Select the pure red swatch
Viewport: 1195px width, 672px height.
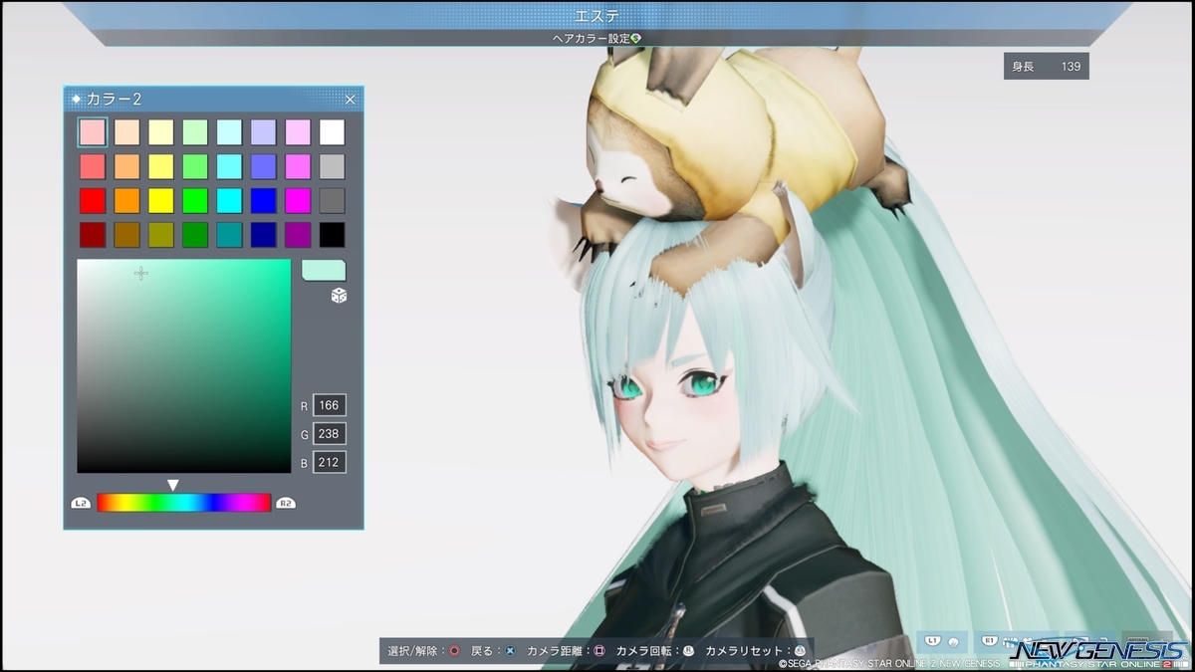[93, 201]
